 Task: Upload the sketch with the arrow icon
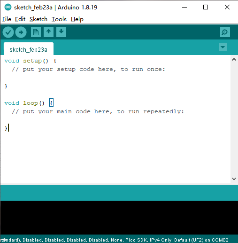pos(21,32)
